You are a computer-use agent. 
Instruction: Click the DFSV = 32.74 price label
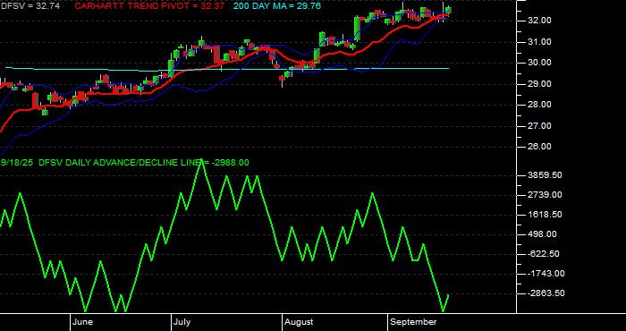pyautogui.click(x=30, y=6)
